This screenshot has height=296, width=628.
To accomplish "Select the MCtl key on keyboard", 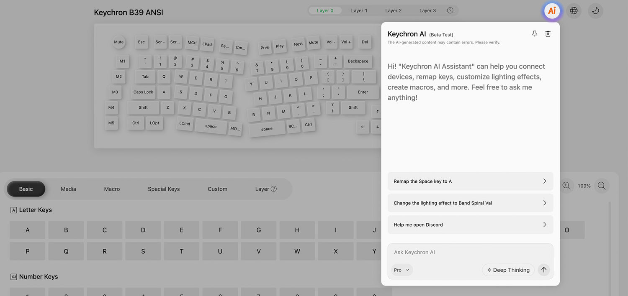I will click(x=192, y=43).
